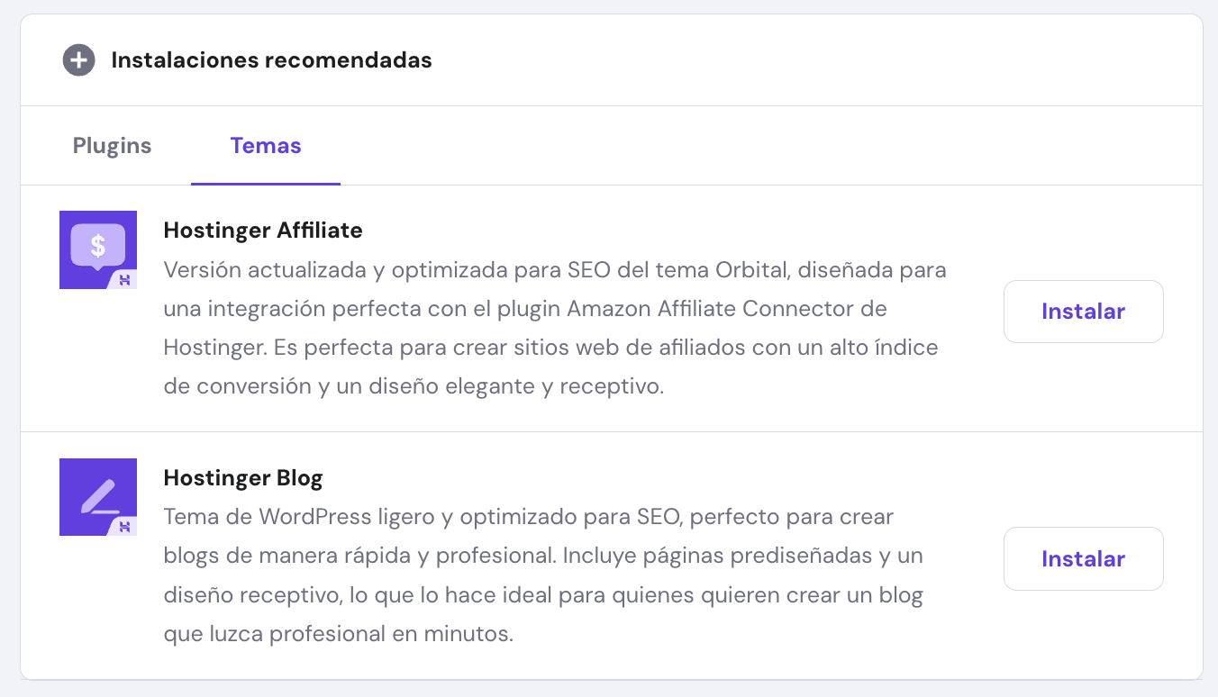
Task: Install the Hostinger Blog theme
Action: 1083,558
